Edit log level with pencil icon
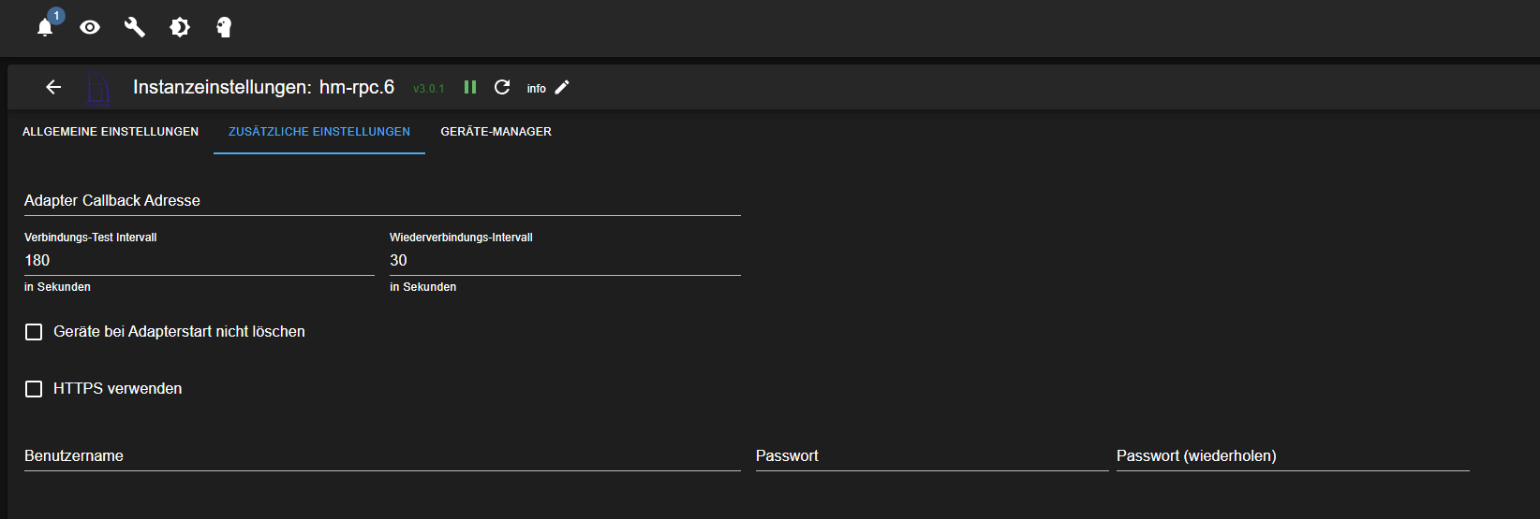1540x519 pixels. tap(562, 87)
